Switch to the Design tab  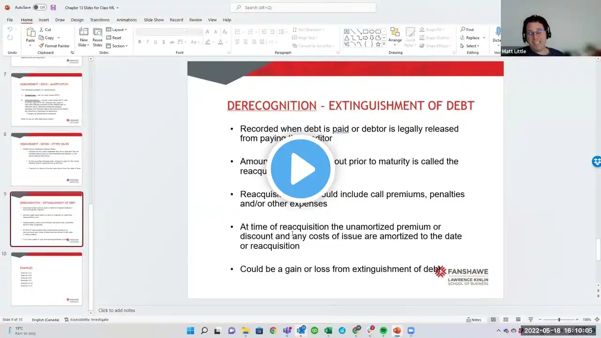[x=77, y=20]
